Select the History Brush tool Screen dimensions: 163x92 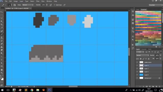(x=2, y=41)
